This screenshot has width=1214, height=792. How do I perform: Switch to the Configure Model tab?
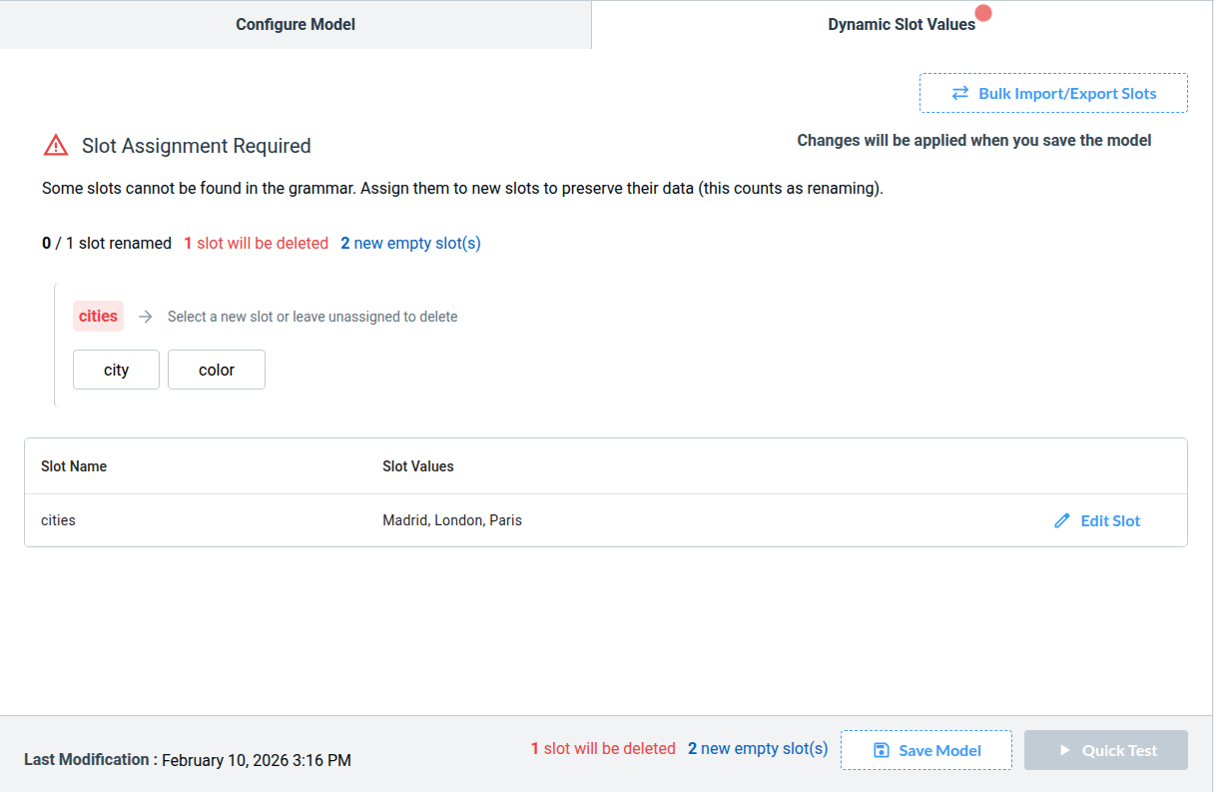coord(296,24)
